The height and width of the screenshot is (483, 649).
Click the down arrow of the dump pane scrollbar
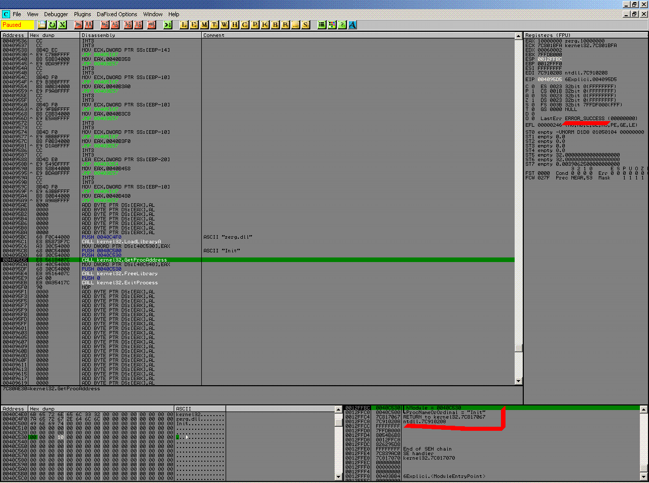(x=339, y=476)
